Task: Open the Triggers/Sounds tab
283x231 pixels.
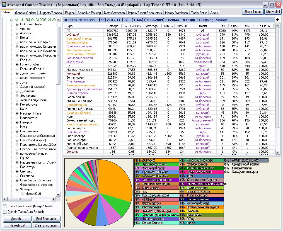Action: click(51, 13)
